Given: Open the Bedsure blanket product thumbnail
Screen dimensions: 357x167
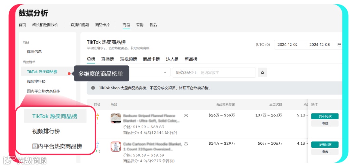Looking at the screenshot, I should tap(116, 118).
